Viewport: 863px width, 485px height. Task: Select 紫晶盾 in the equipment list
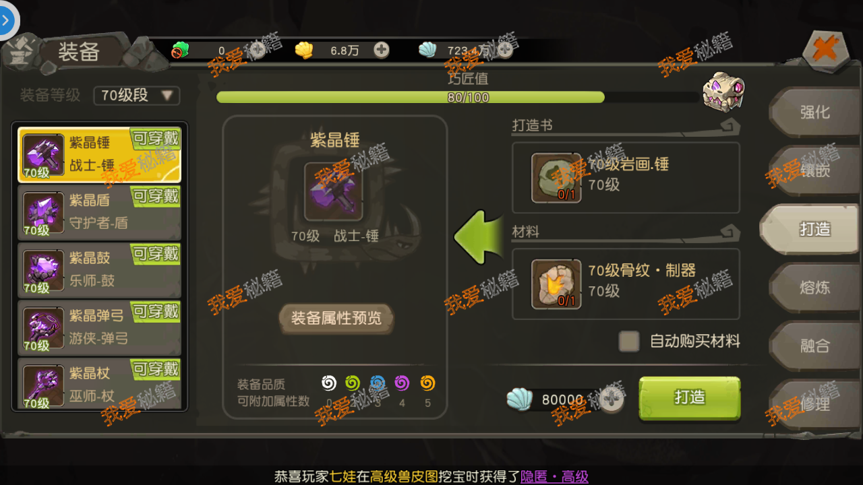click(x=100, y=212)
